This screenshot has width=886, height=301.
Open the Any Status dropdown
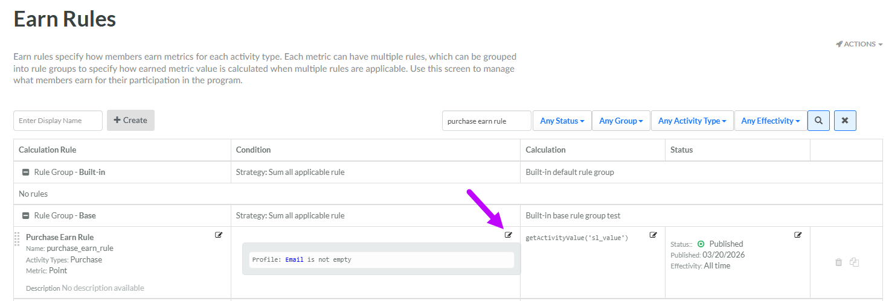click(x=562, y=121)
